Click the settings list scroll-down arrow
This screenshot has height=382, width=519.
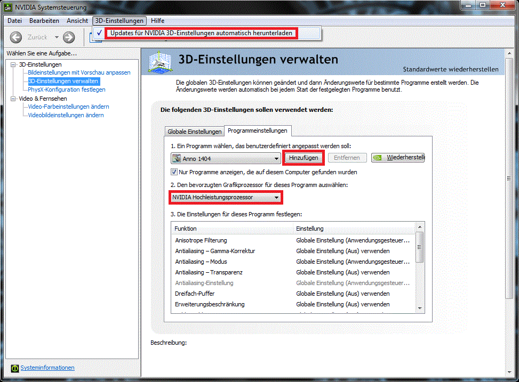(420, 308)
